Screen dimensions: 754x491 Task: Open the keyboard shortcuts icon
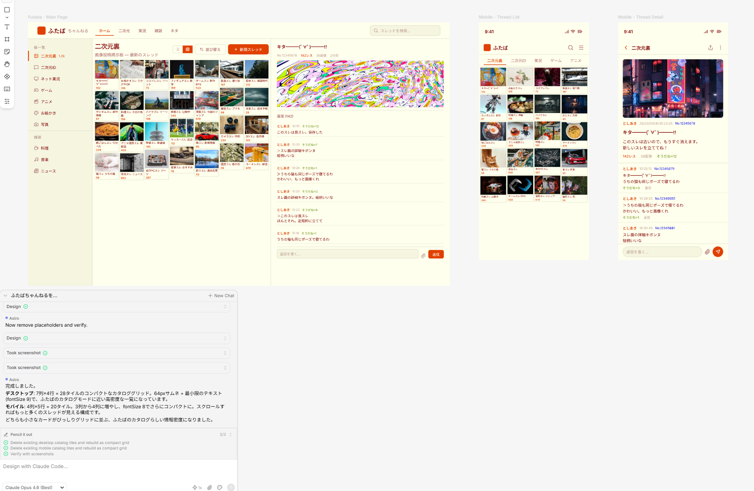7,89
